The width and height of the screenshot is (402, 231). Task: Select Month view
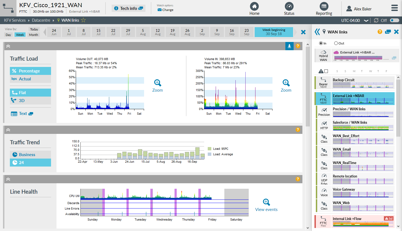[34, 35]
